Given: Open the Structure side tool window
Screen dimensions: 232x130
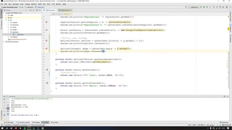Looking at the screenshot, I should (1, 25).
